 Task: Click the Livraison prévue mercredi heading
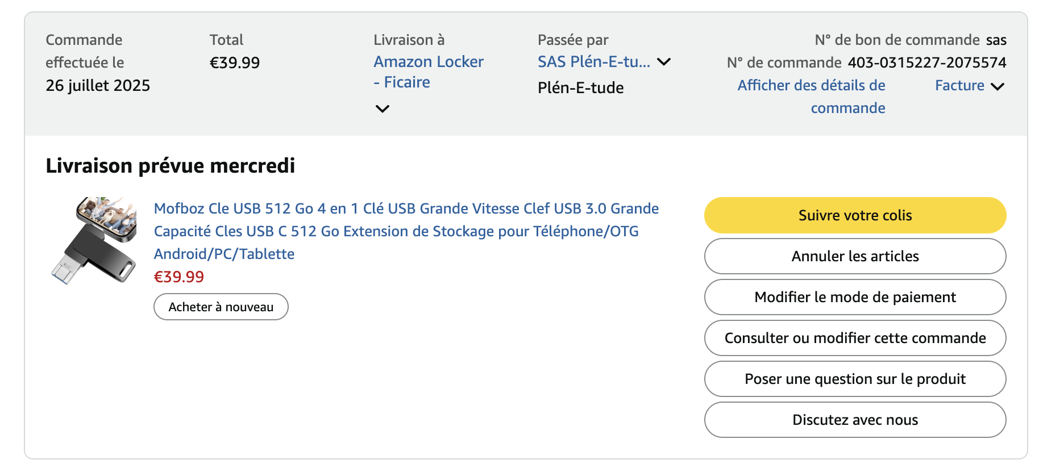tap(171, 166)
